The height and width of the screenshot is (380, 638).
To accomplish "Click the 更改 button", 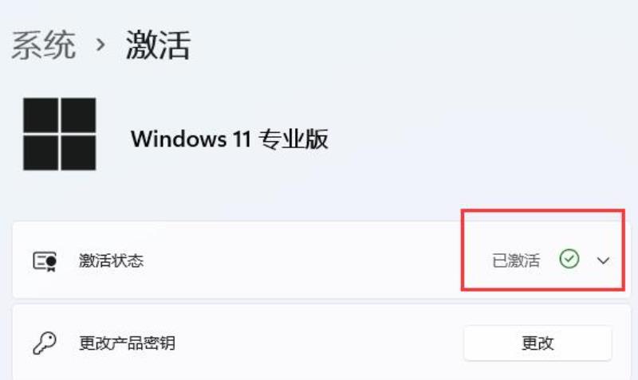I will pyautogui.click(x=538, y=343).
